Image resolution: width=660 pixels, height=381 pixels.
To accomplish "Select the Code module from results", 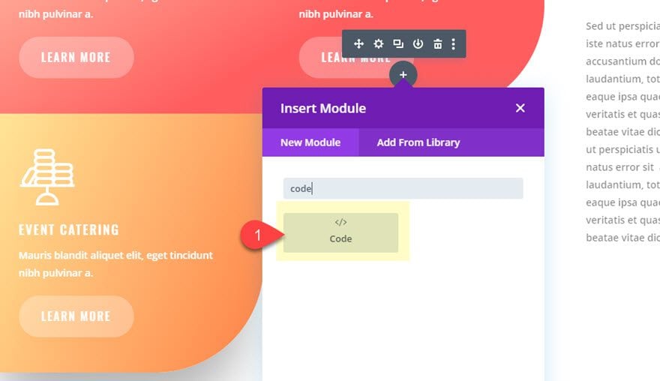I will (340, 232).
